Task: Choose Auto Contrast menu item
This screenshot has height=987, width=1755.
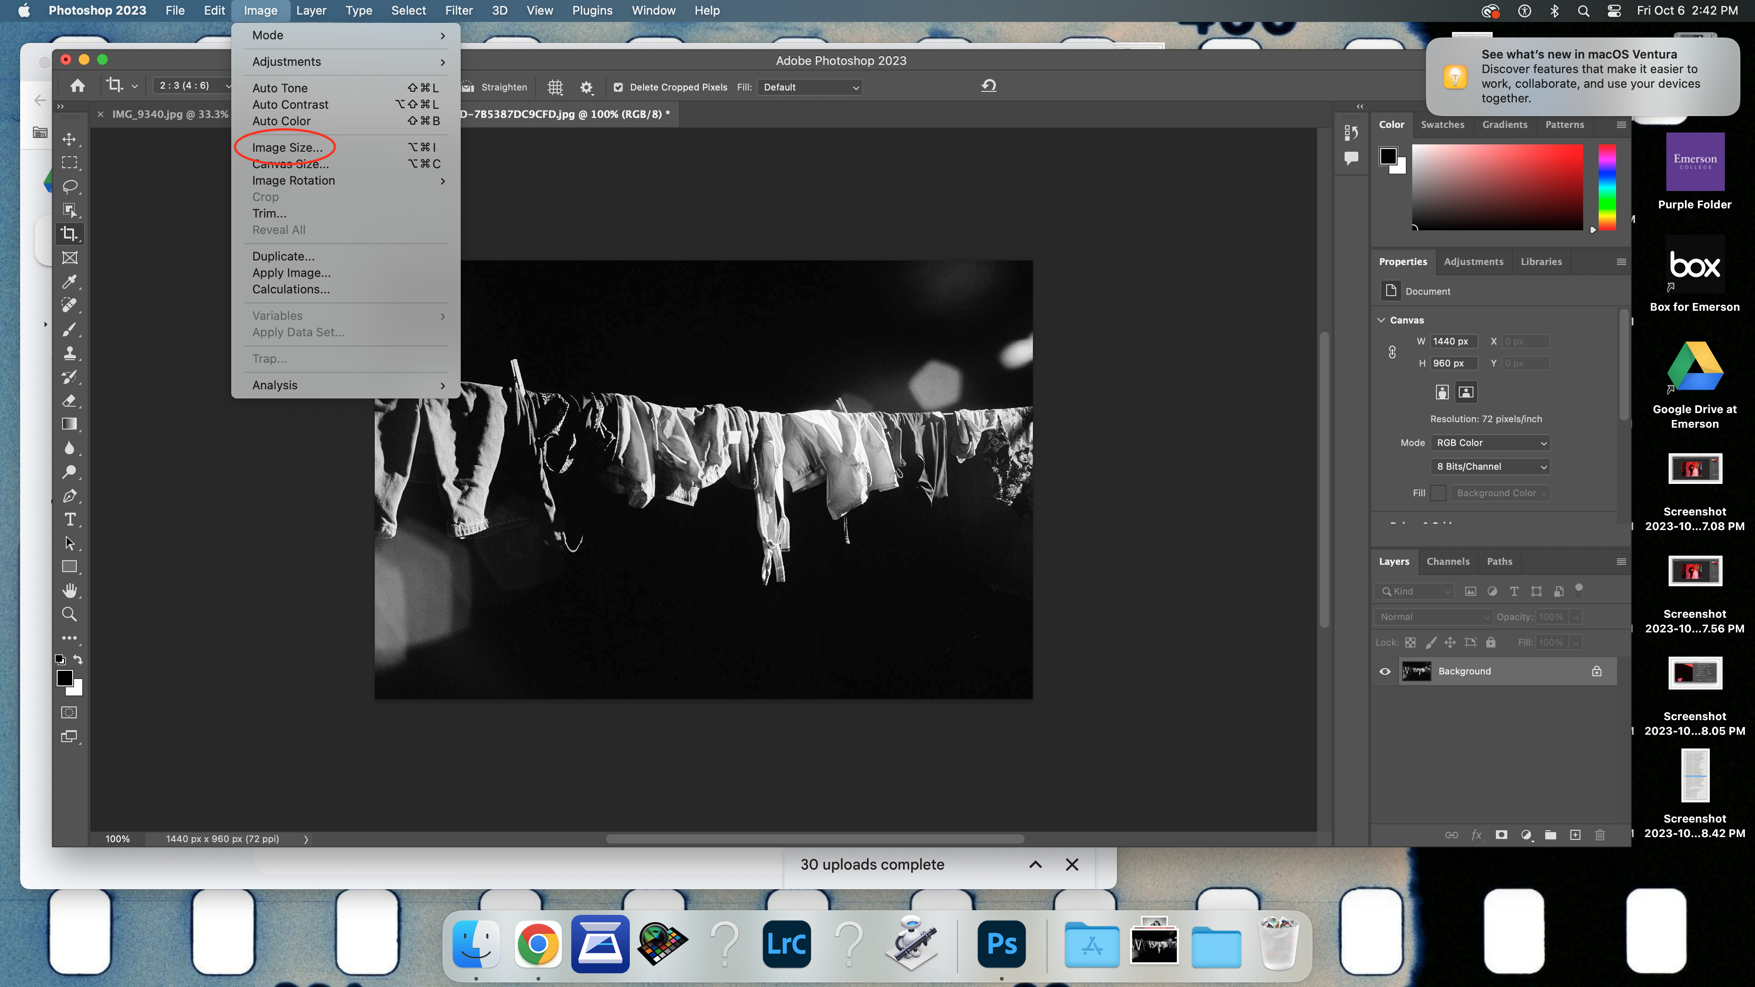Action: coord(346,104)
